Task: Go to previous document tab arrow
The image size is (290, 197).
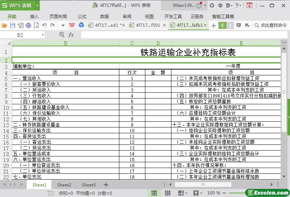Action: [222, 25]
